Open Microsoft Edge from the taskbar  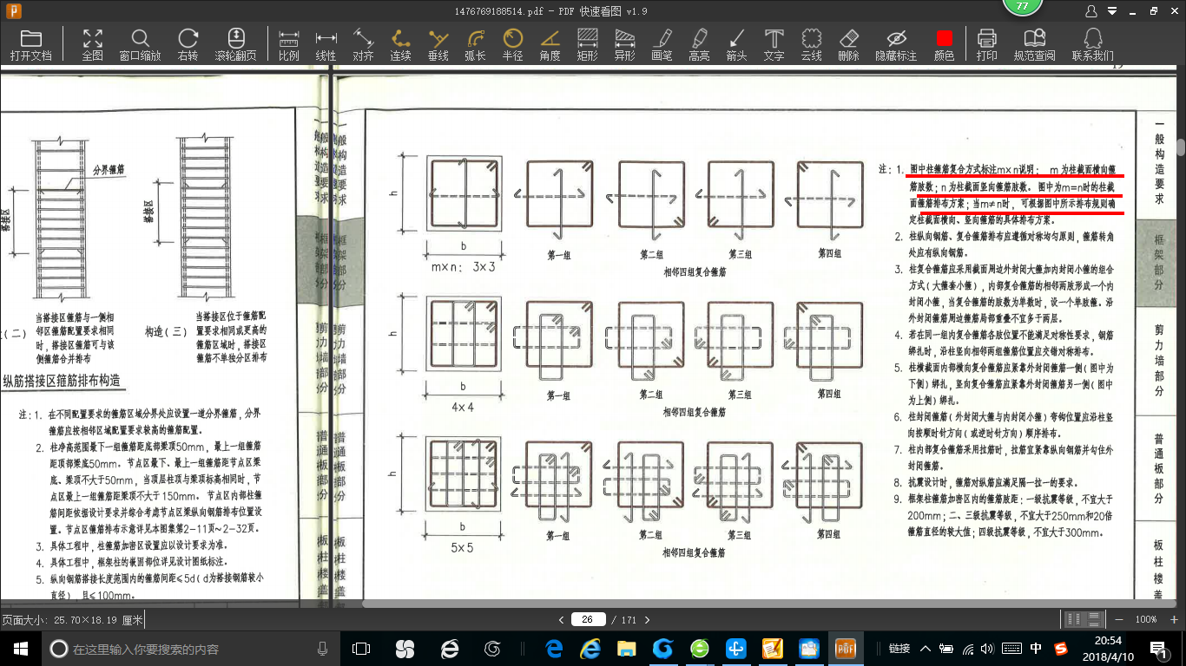(x=554, y=648)
